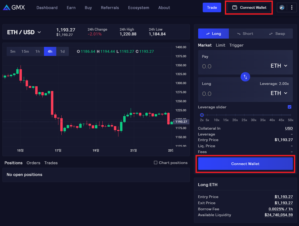Open the Pay token ETH dropdown
This screenshot has height=226, width=299.
coord(279,66)
